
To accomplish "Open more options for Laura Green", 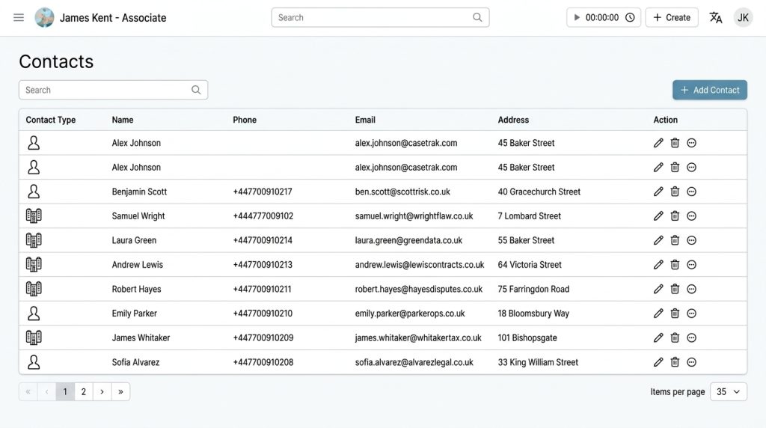I will click(691, 240).
